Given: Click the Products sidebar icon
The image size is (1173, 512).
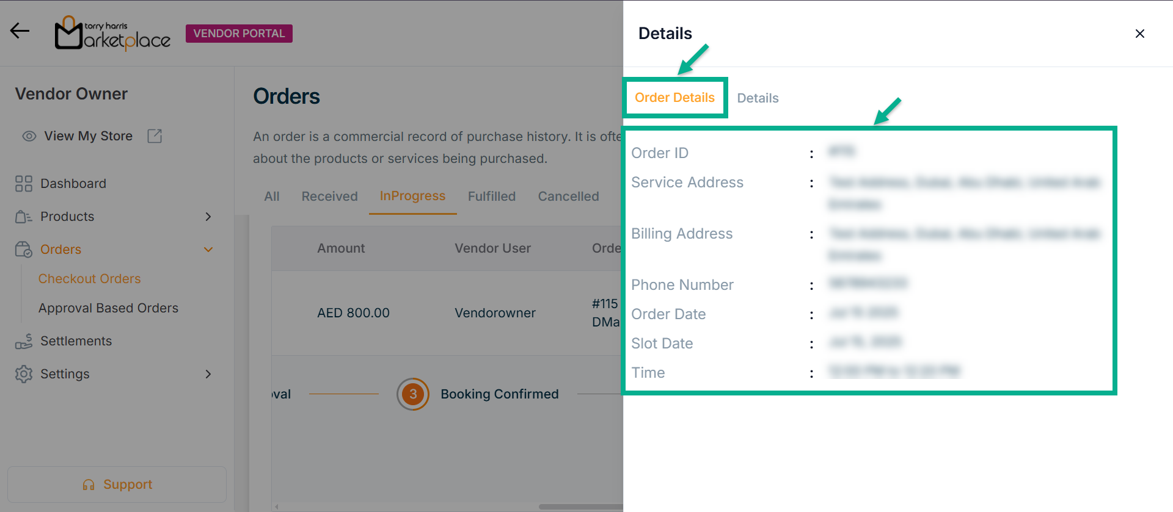Looking at the screenshot, I should 24,217.
